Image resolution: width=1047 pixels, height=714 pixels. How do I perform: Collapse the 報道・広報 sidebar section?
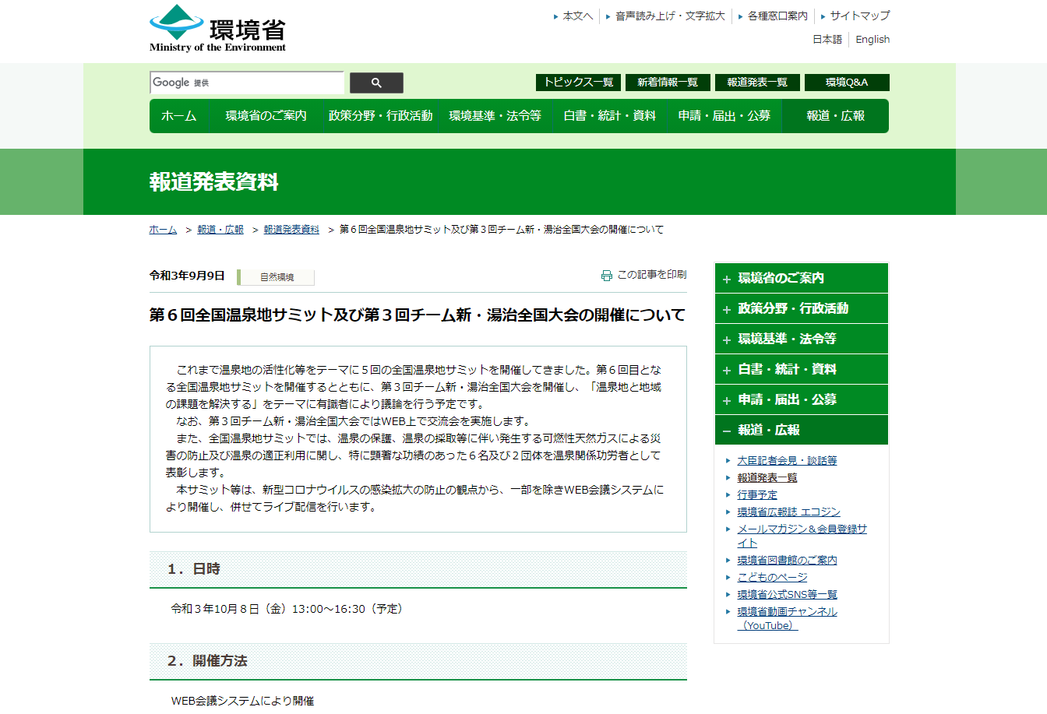click(x=801, y=430)
